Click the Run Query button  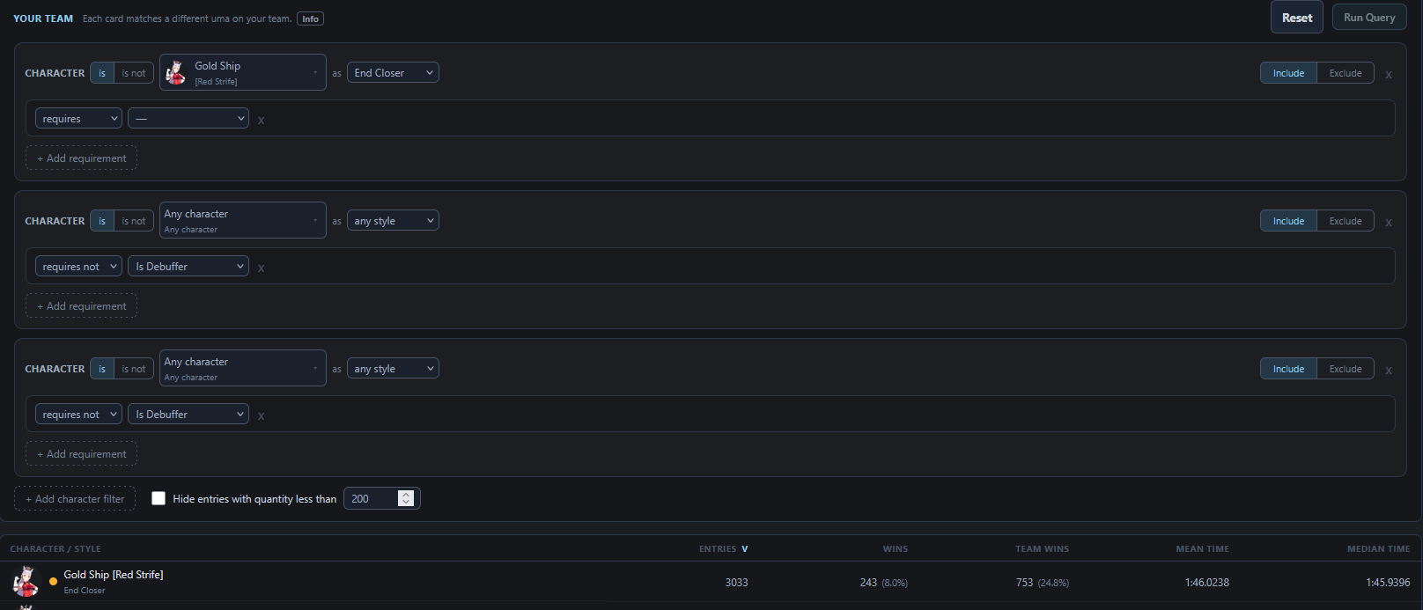click(x=1369, y=17)
